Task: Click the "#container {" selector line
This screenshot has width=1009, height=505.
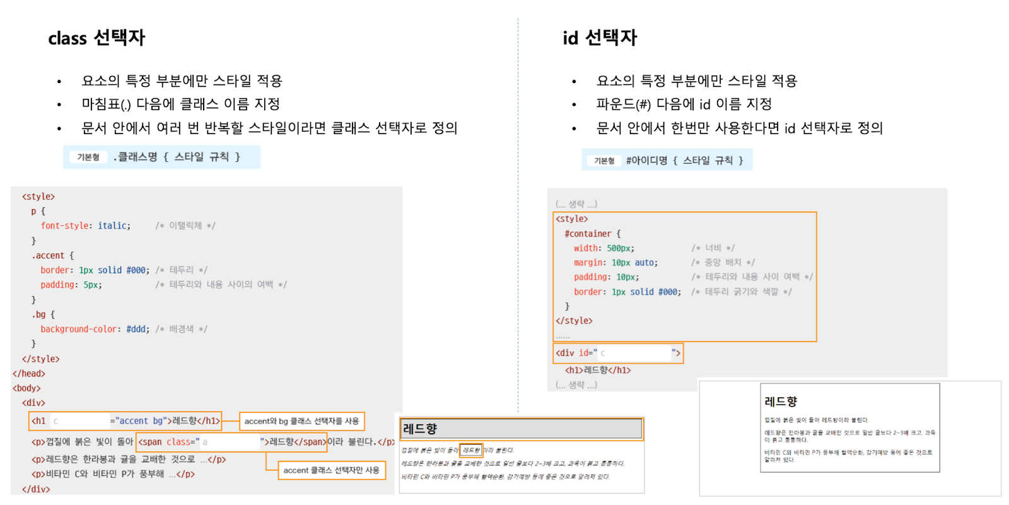Action: pyautogui.click(x=593, y=234)
